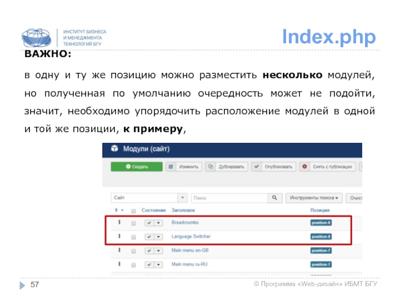Screen dimensions: 400x300
Task: Sort by the Позиция column header
Action: tap(320, 210)
